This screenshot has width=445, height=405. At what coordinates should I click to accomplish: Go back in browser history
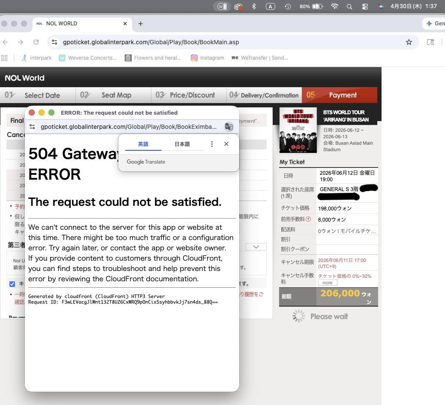6,42
